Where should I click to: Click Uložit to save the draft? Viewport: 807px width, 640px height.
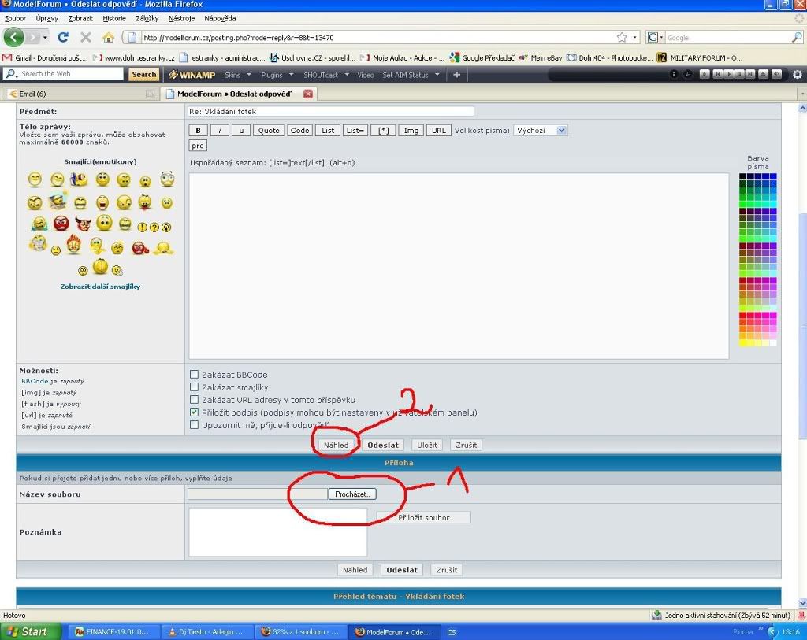pos(427,445)
